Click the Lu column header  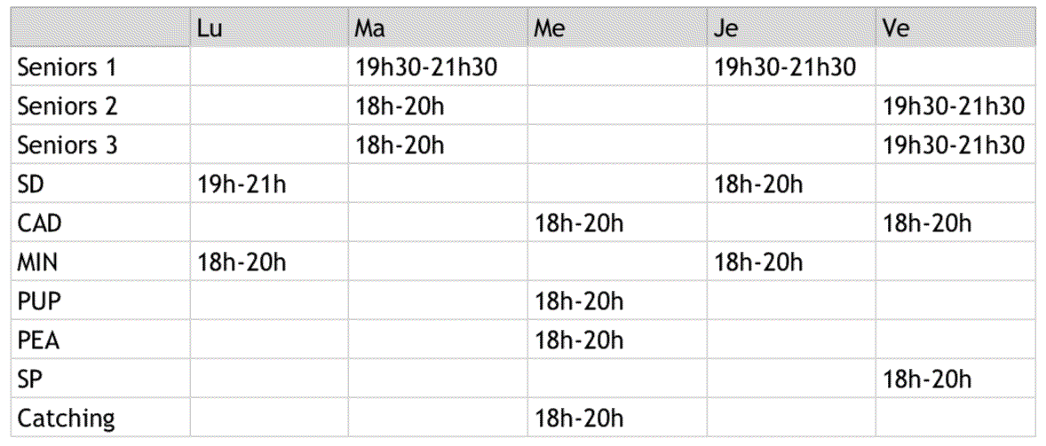pos(210,28)
